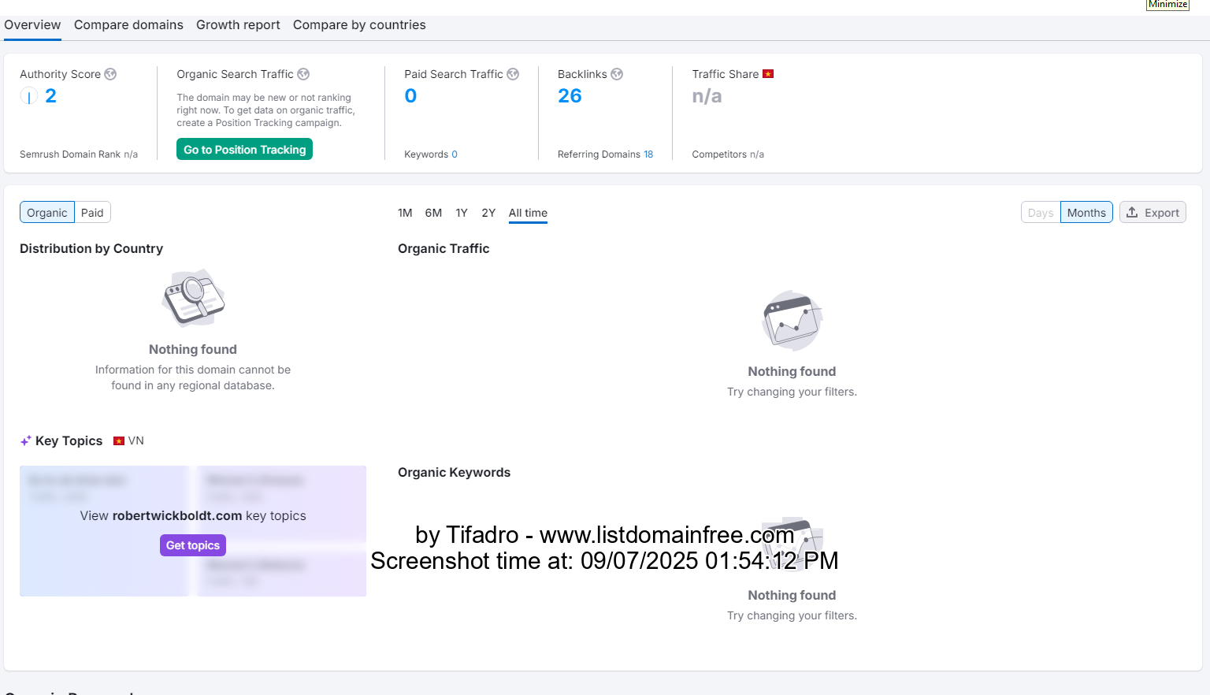Click the Vietnam flag beside Traffic Share
1210x695 pixels.
click(768, 74)
